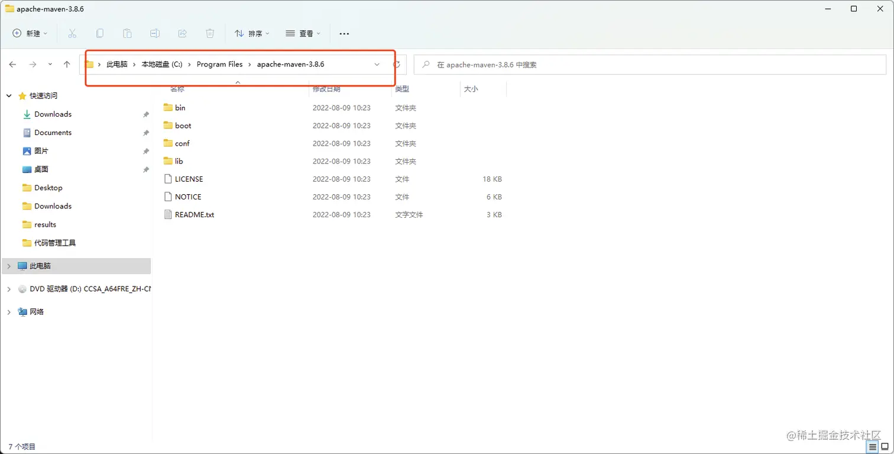Click the Copy icon in the toolbar
This screenshot has width=894, height=454.
pos(100,34)
